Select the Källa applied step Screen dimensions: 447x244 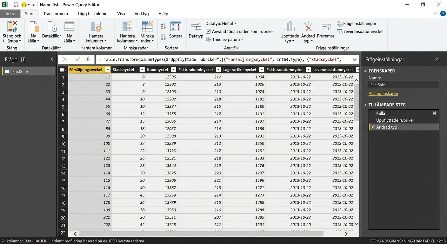click(x=404, y=113)
